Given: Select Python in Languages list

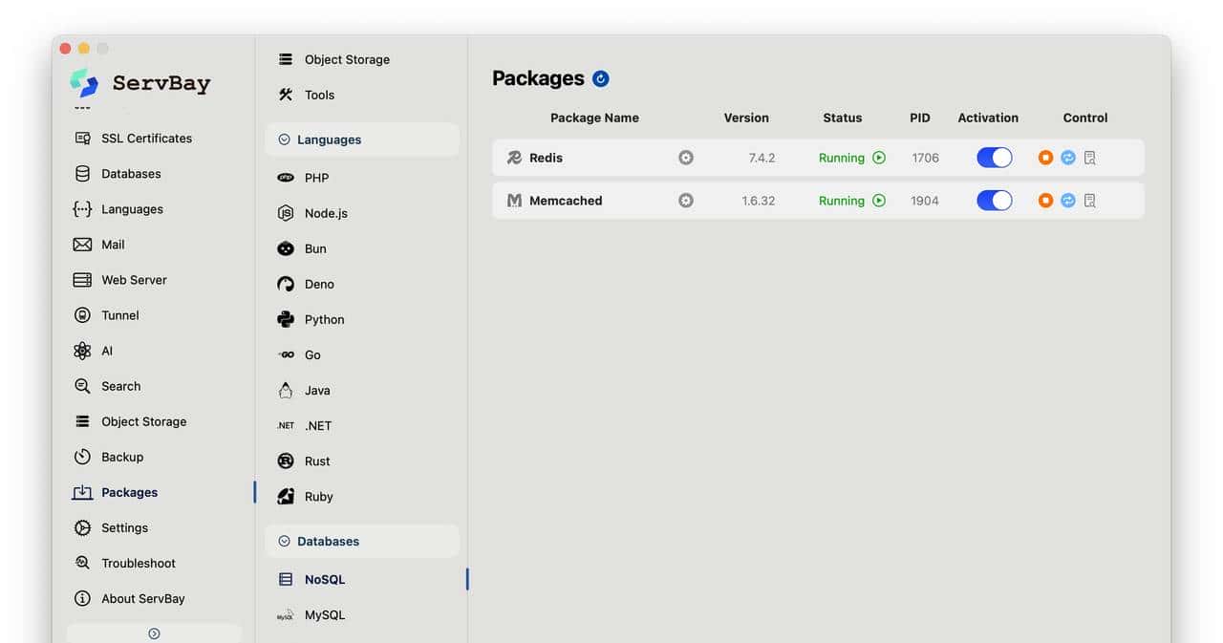Looking at the screenshot, I should coord(324,319).
